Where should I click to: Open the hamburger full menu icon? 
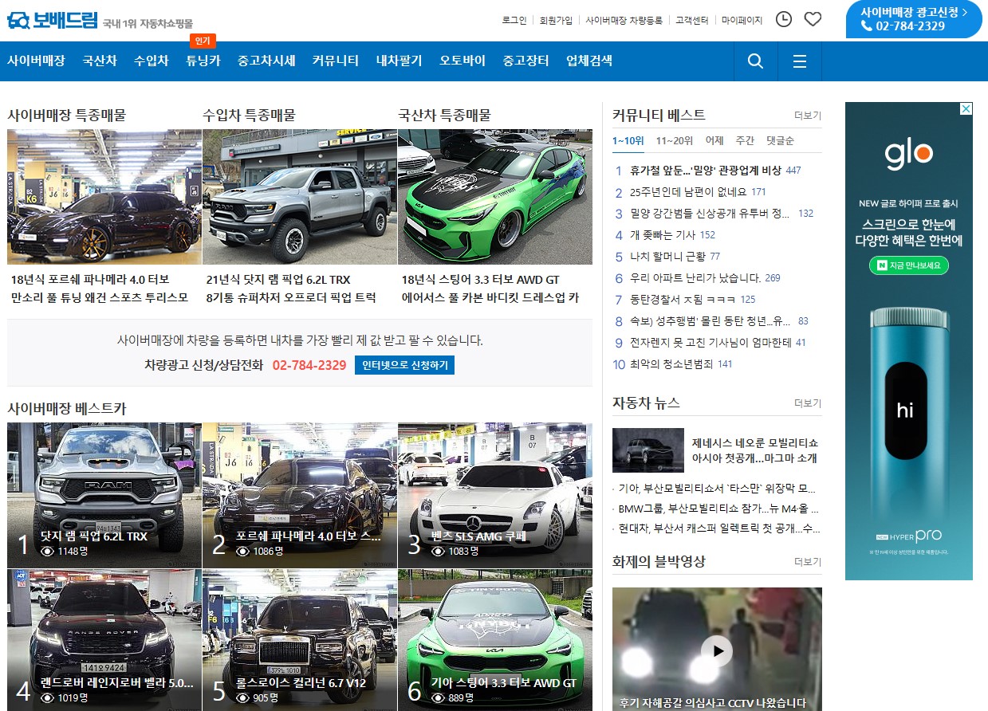[800, 61]
